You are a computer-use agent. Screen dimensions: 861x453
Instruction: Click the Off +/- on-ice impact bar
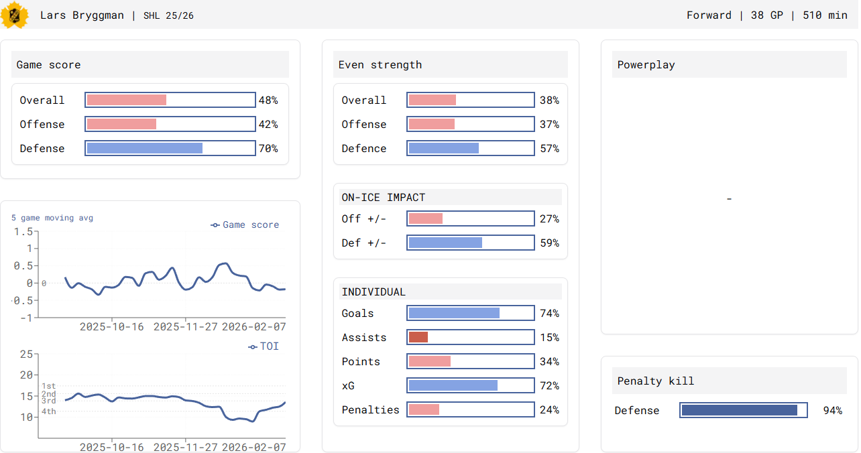pos(471,218)
